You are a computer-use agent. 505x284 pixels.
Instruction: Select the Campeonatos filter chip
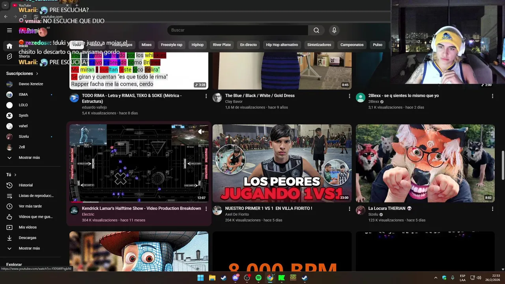(x=352, y=45)
